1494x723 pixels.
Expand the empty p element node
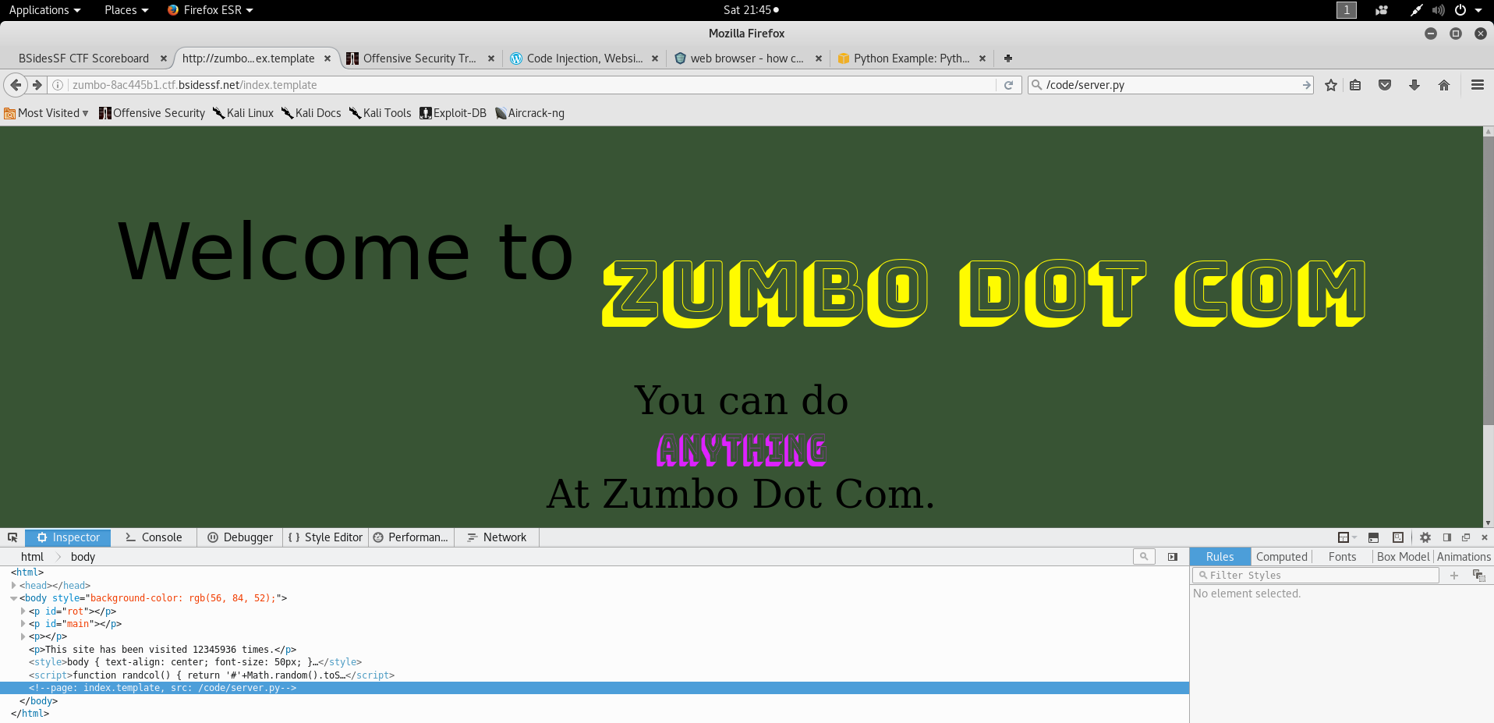(23, 636)
